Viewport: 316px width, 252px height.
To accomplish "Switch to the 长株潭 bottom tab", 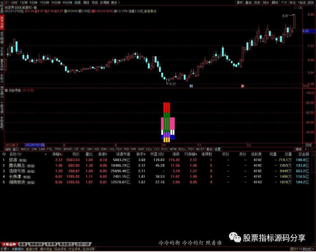I will [51, 244].
